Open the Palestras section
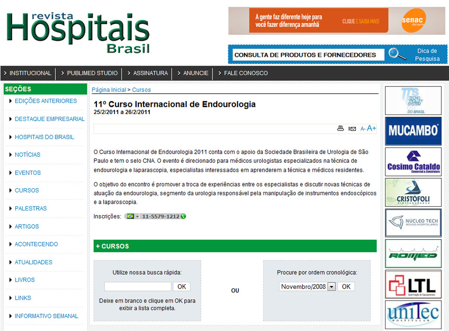 pyautogui.click(x=31, y=209)
